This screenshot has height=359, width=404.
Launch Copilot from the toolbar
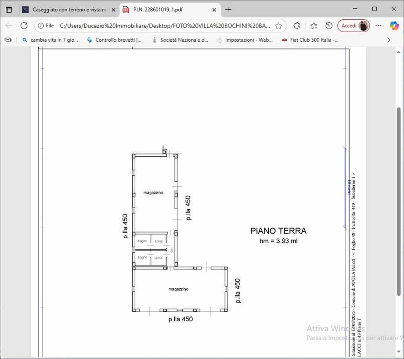[x=394, y=25]
